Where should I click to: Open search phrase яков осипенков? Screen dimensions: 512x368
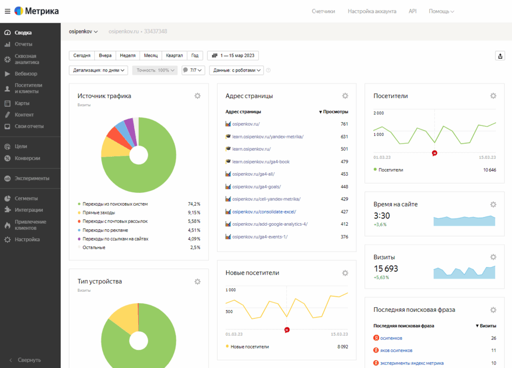pos(396,350)
